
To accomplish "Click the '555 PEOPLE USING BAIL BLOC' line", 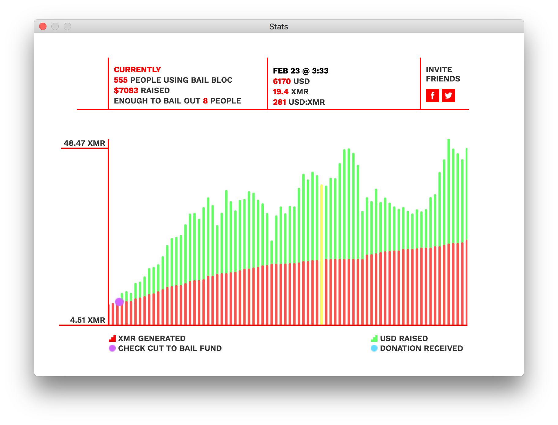I will (173, 80).
